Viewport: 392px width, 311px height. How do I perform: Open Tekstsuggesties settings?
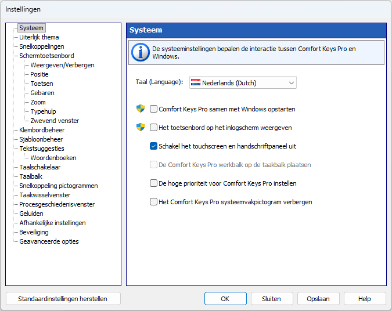click(x=42, y=149)
